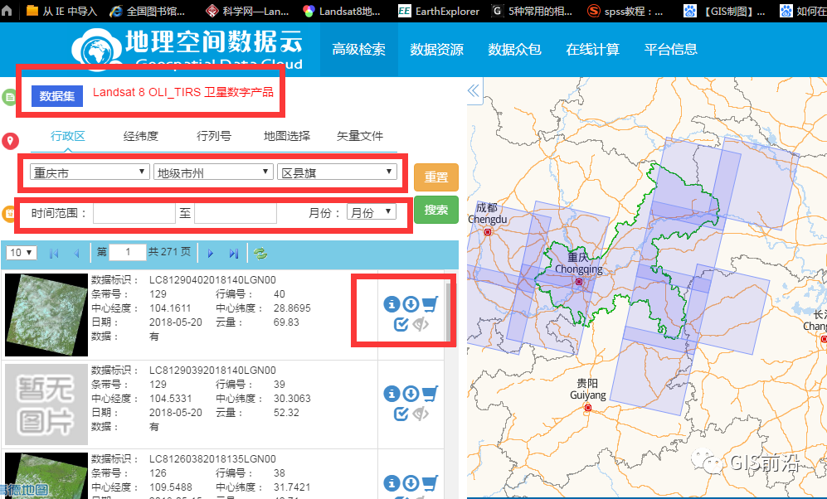The image size is (827, 499).
Task: Click the Geospatial Data Cloud logo
Action: coord(187,48)
